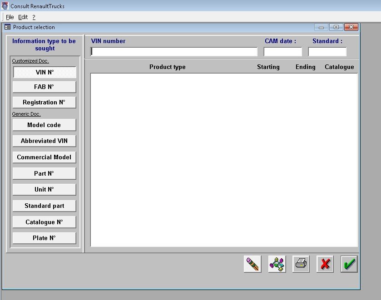Click the Product selection window icon
Screen dimensions: 381x300
[x=7, y=27]
